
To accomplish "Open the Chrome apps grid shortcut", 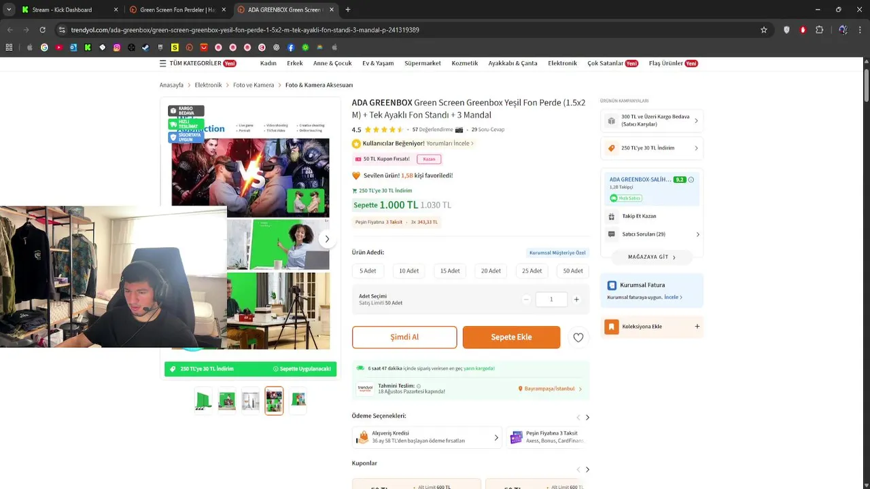I will (x=9, y=48).
